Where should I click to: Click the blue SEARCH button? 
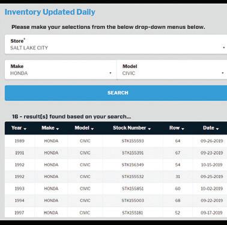coord(116,93)
